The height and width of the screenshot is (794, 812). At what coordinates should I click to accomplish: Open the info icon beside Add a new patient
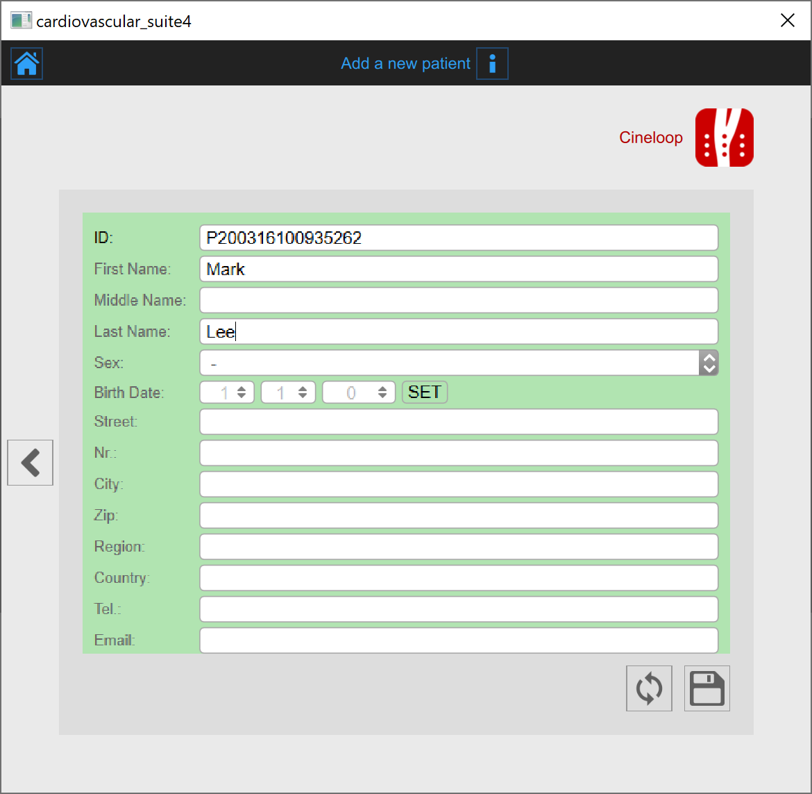[x=492, y=64]
